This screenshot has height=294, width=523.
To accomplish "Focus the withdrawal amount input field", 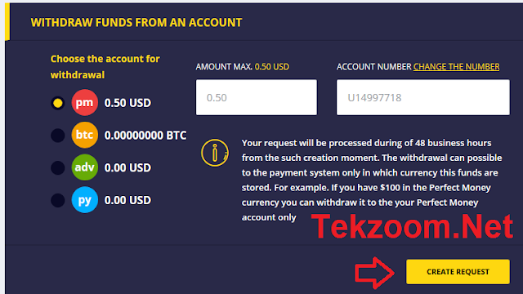I will click(256, 97).
